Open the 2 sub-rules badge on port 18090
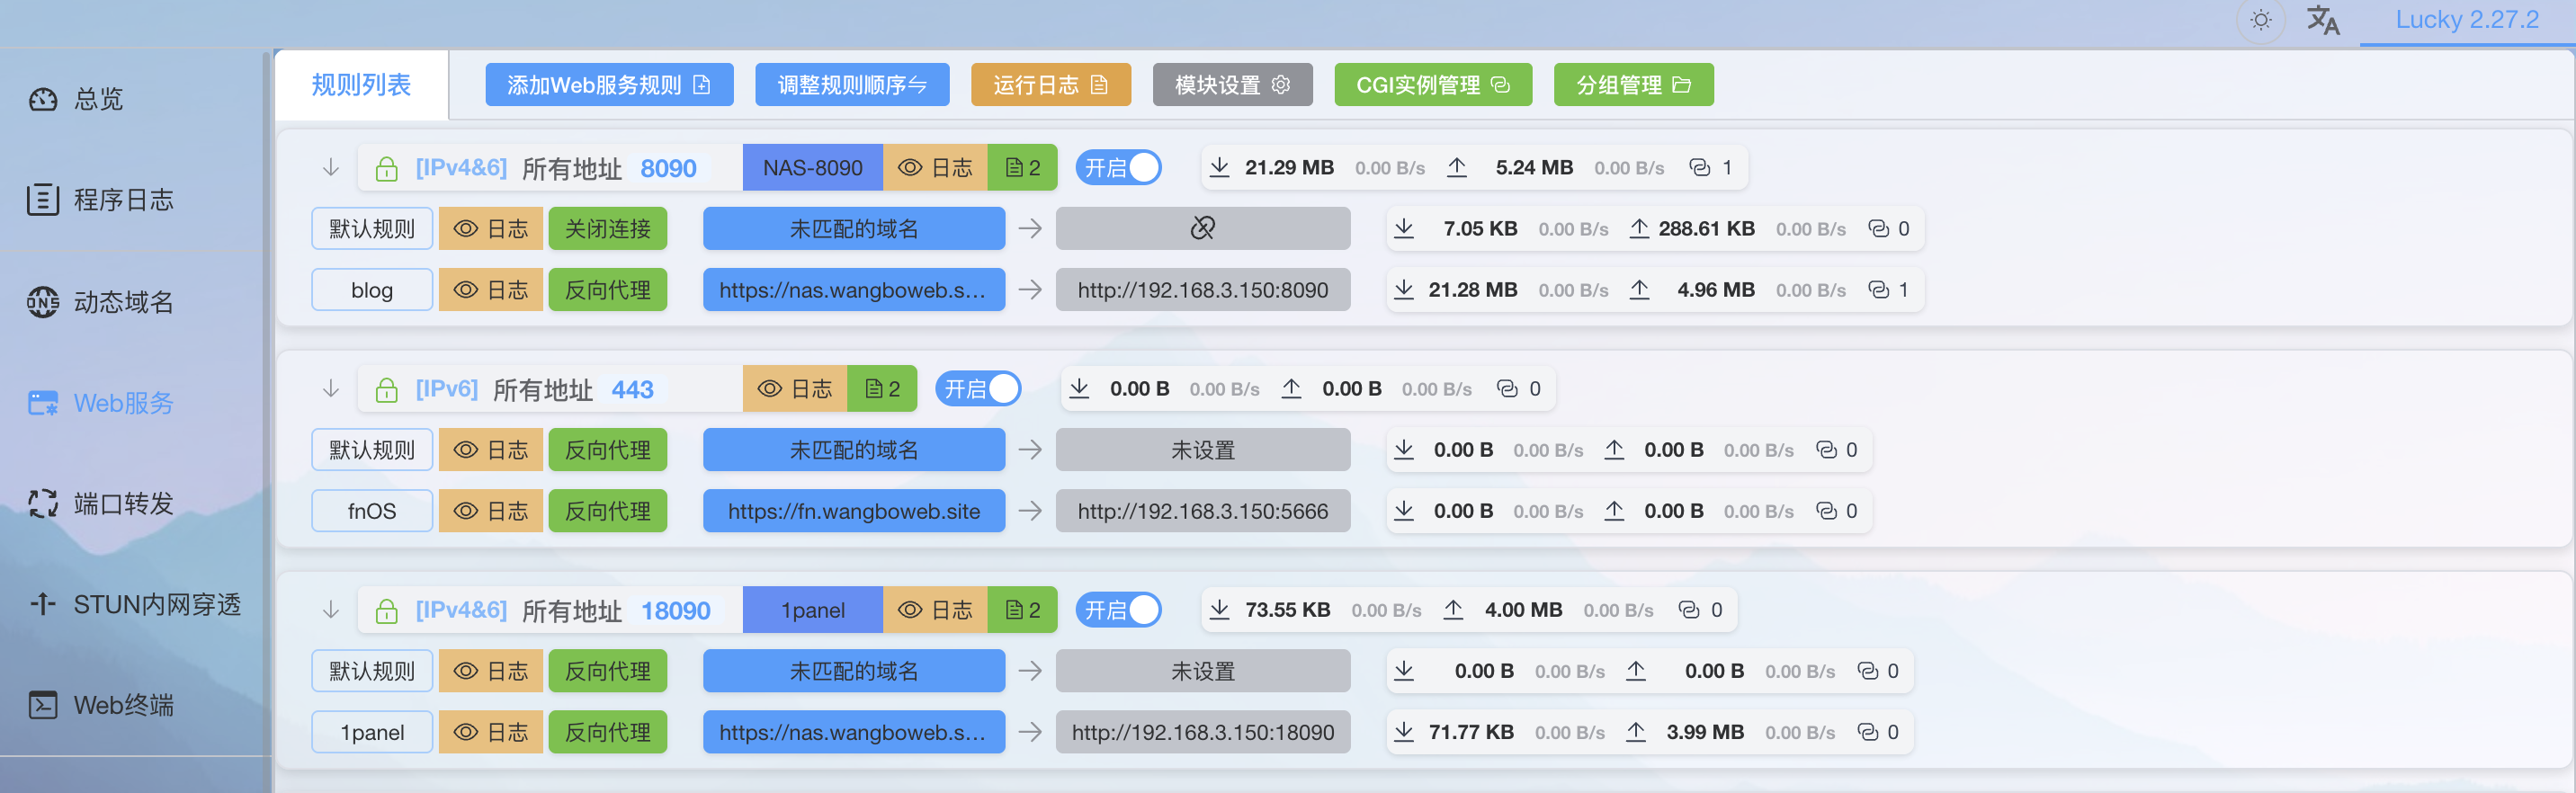Screen dimensions: 2576x793 pos(1022,610)
